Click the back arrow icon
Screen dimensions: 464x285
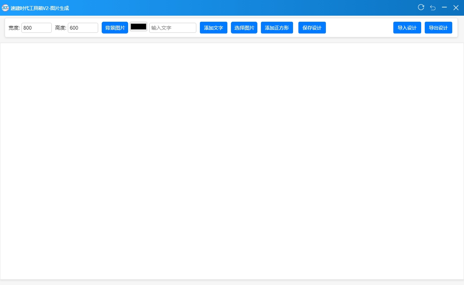coord(433,8)
